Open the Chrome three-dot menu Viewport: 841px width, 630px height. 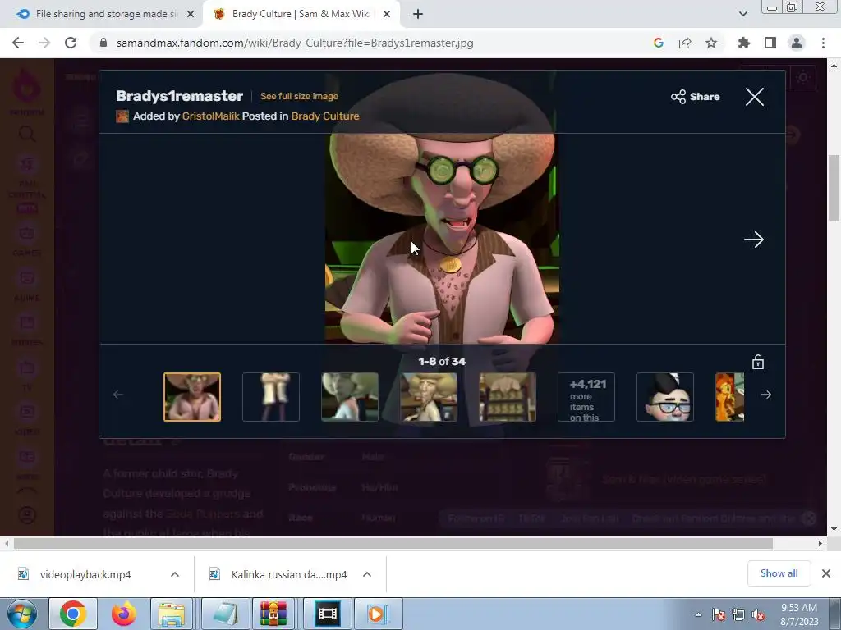pos(823,43)
